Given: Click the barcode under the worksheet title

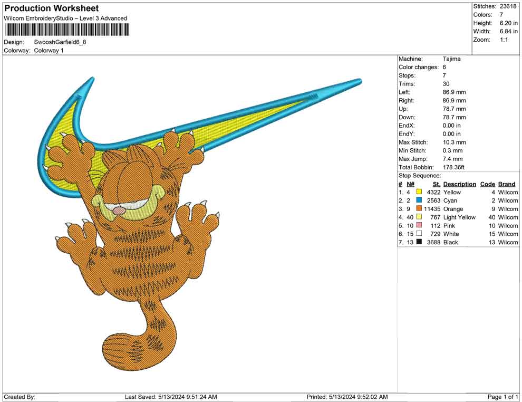Looking at the screenshot, I should [x=66, y=30].
